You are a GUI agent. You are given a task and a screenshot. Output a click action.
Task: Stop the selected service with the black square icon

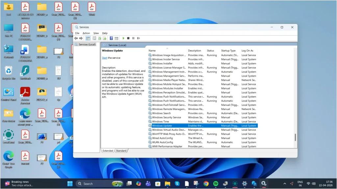[128, 38]
